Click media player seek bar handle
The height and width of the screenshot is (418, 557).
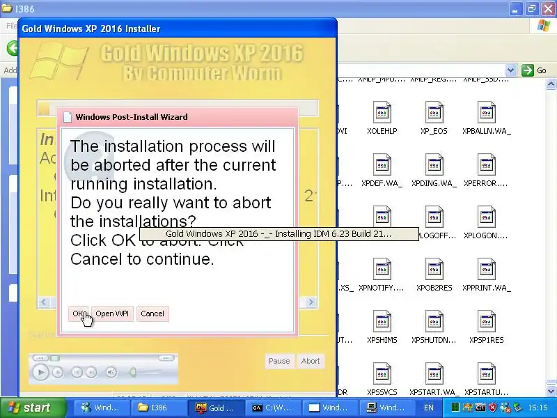(x=55, y=358)
